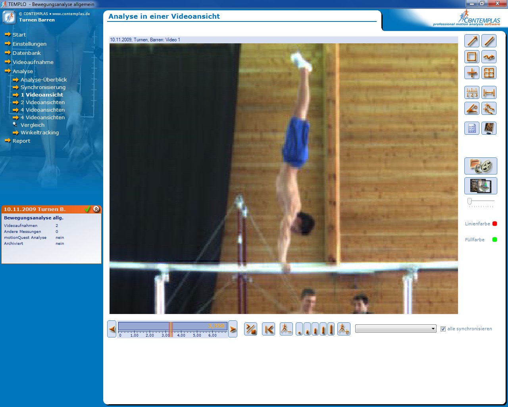Open Vergleich submenu item

click(33, 125)
